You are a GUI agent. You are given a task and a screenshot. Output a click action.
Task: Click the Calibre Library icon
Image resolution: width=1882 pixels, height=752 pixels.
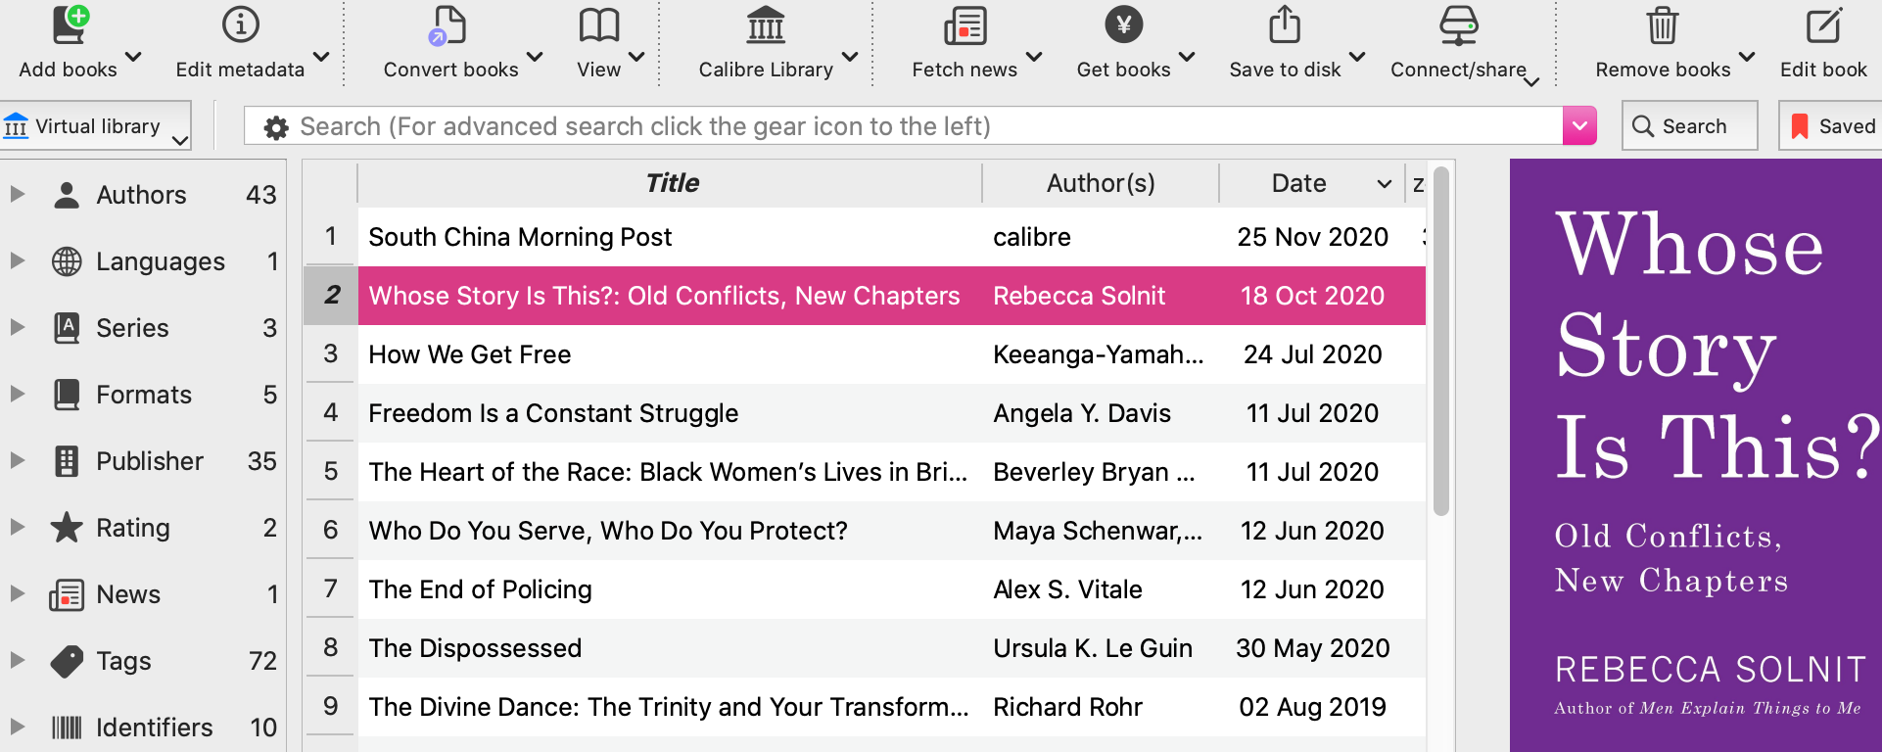(766, 25)
